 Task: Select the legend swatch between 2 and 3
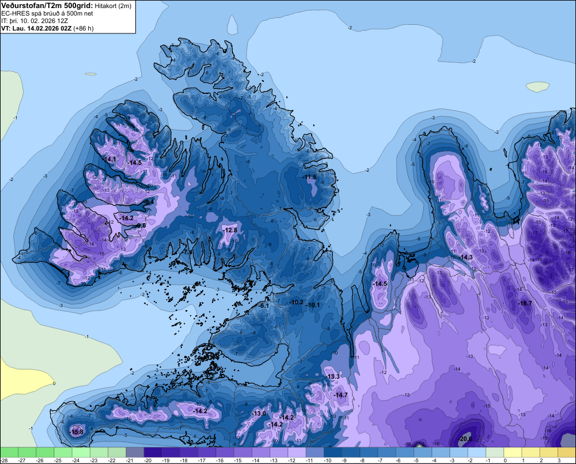[549, 452]
